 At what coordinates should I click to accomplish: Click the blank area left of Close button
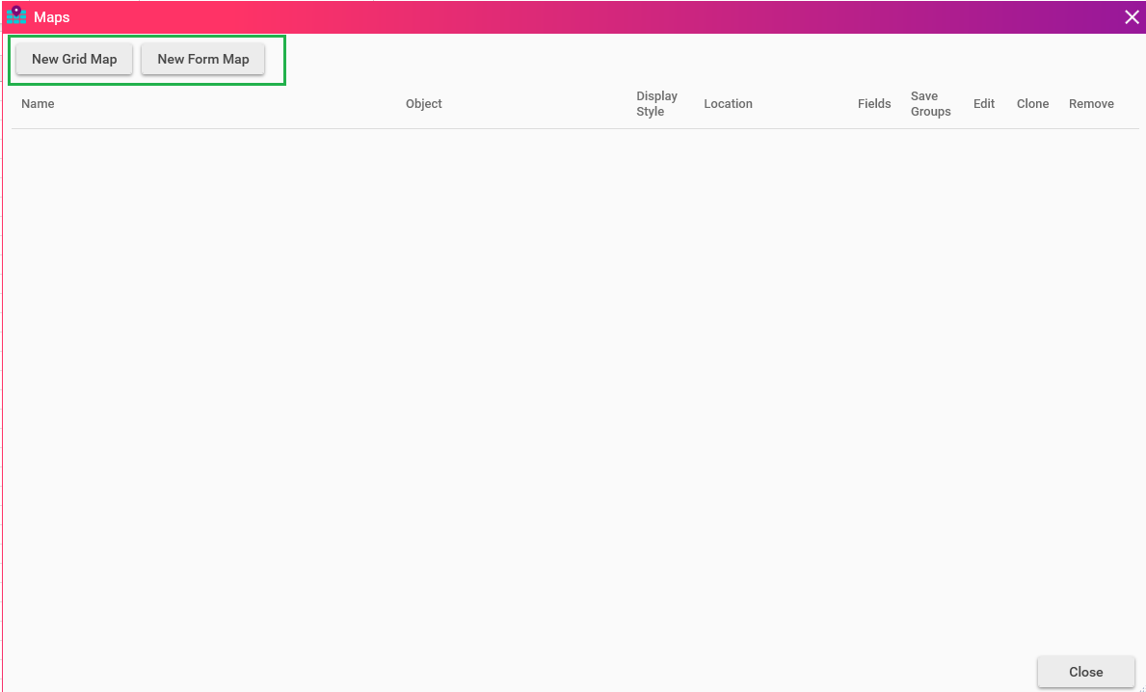pos(771,672)
